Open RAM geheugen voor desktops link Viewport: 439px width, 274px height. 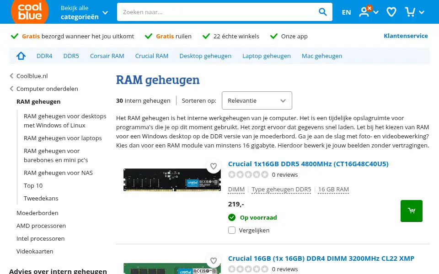pyautogui.click(x=65, y=121)
